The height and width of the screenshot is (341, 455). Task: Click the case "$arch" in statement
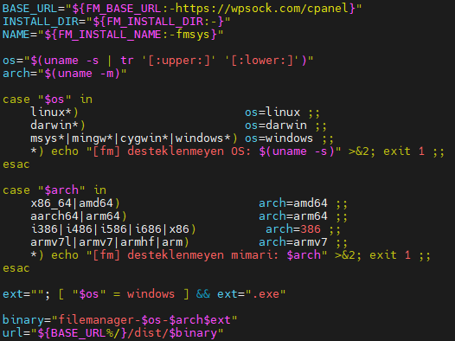[x=54, y=190]
